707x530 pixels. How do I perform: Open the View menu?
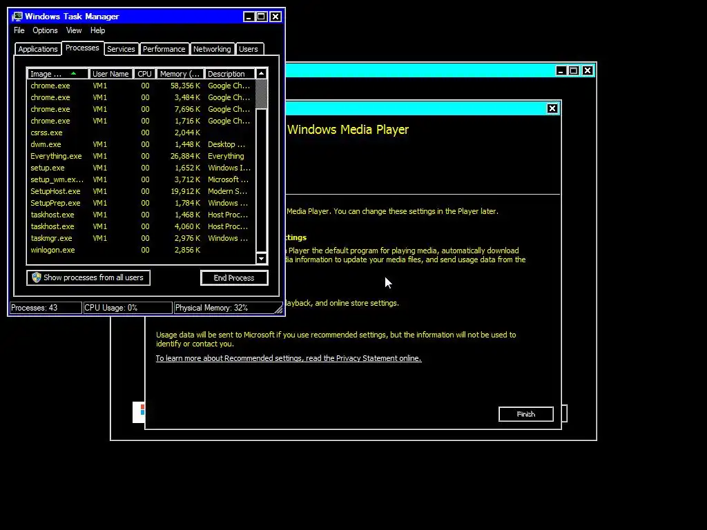click(74, 30)
